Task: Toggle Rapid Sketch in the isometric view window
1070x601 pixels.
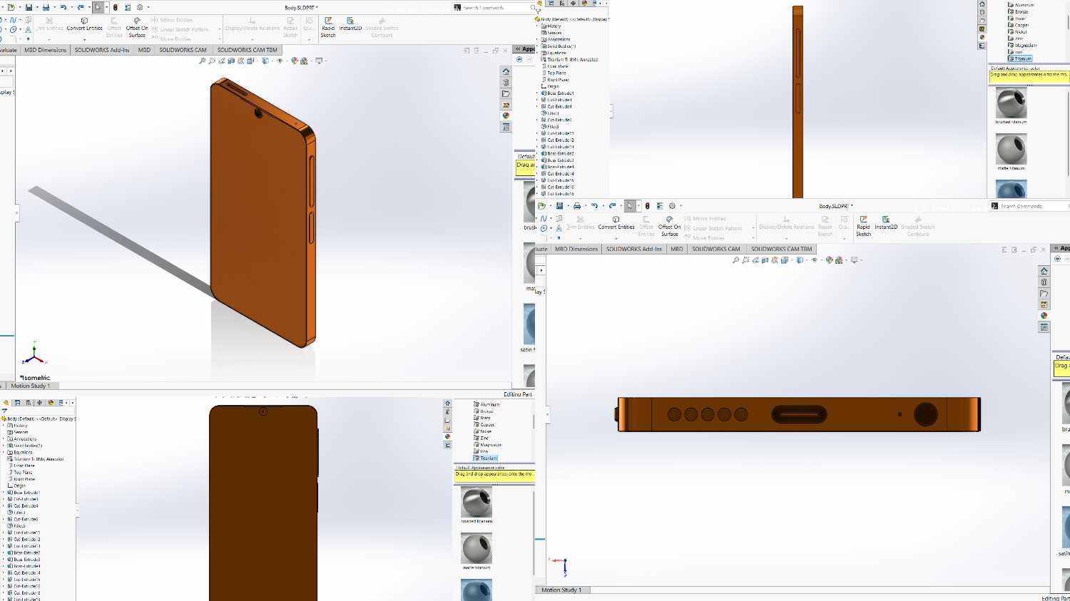Action: click(x=328, y=26)
